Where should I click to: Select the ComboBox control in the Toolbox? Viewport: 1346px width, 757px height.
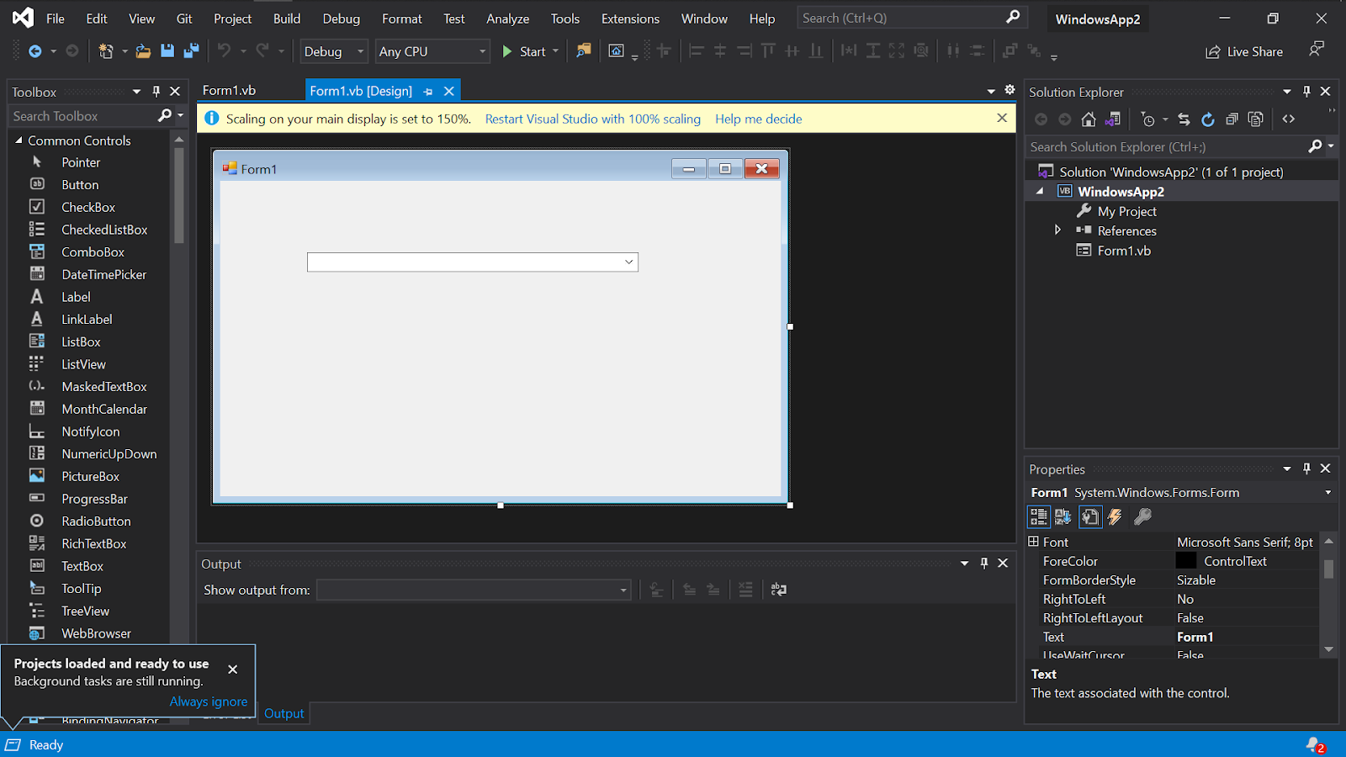(x=93, y=252)
